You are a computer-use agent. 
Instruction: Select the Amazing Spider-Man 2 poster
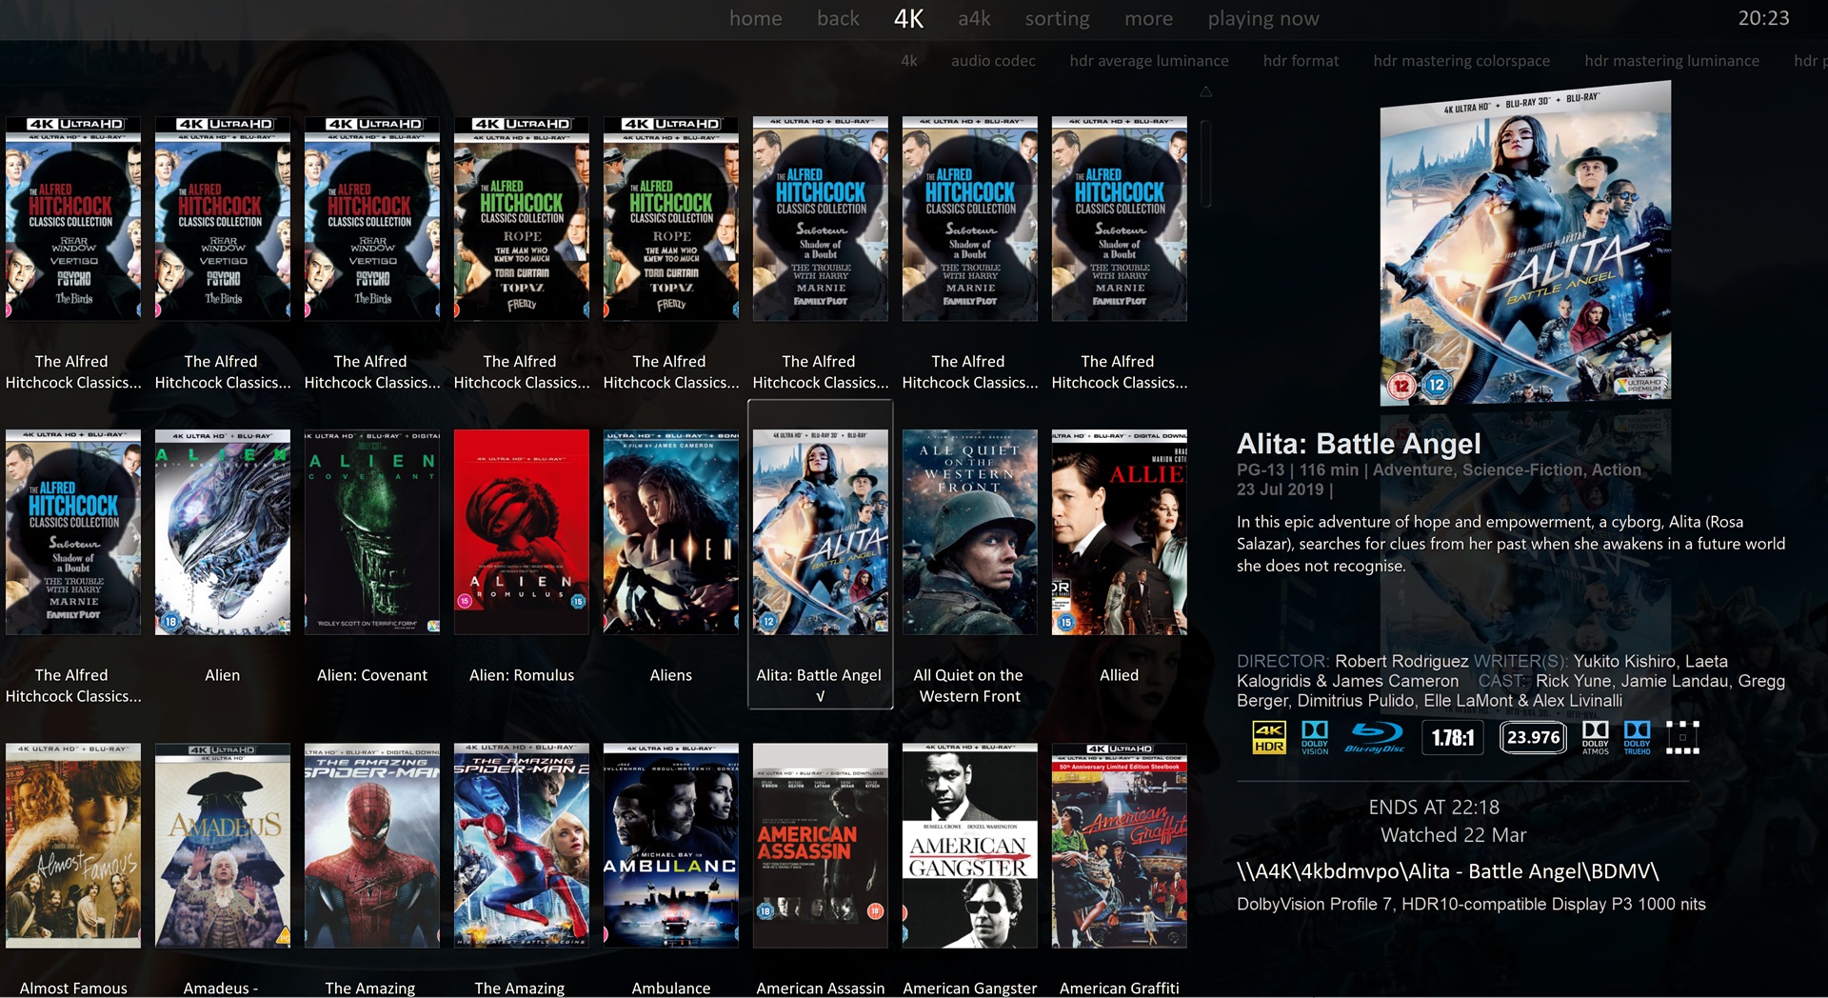click(x=522, y=846)
